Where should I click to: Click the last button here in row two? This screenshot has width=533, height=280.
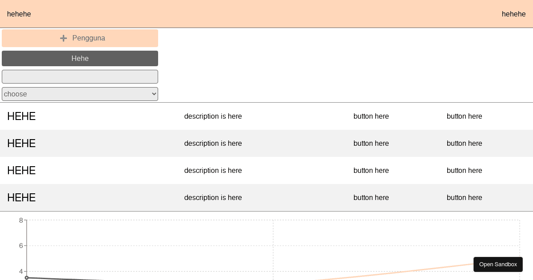(465, 144)
